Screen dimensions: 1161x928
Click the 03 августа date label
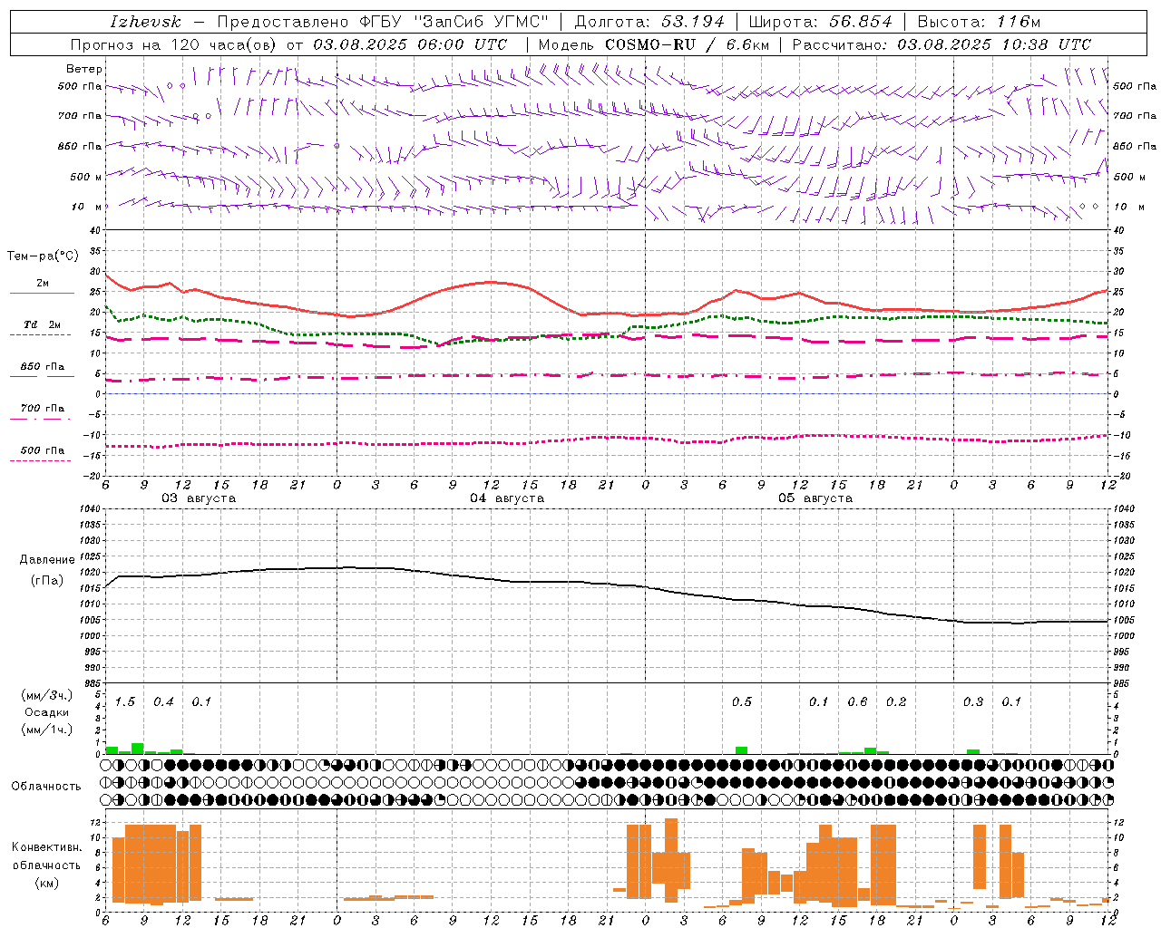click(199, 498)
